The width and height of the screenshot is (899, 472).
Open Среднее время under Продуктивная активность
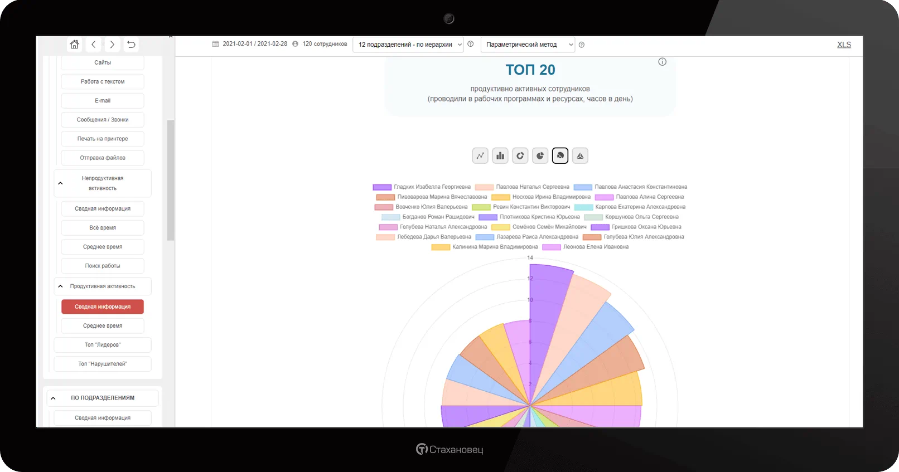pyautogui.click(x=103, y=325)
